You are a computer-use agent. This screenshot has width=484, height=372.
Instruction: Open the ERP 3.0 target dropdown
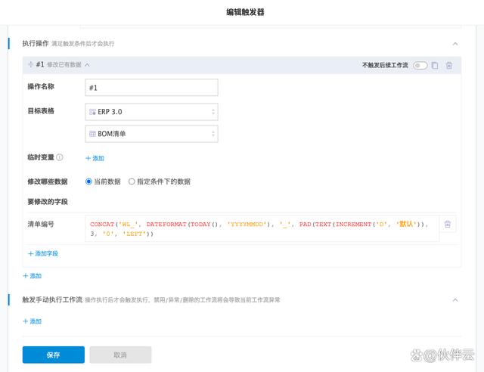tap(151, 112)
